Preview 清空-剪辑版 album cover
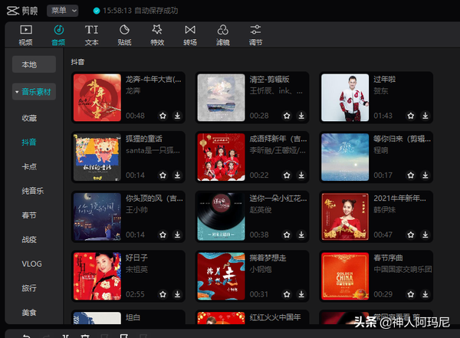 coord(222,97)
